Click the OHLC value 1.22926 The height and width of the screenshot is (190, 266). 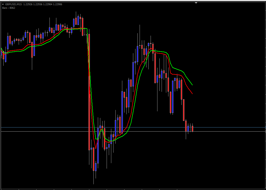click(x=28, y=4)
